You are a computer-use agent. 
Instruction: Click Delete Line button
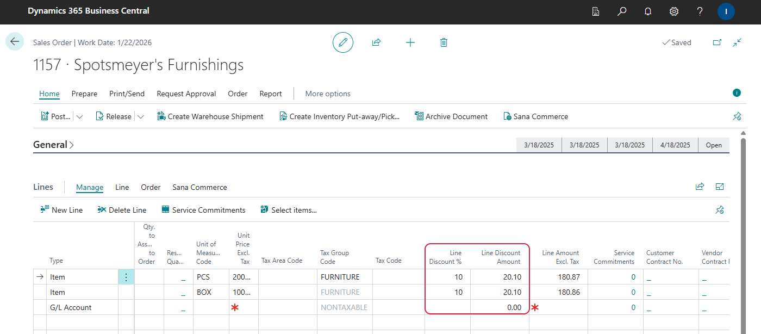click(122, 210)
